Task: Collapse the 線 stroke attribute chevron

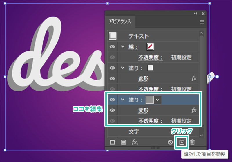Action: point(122,46)
